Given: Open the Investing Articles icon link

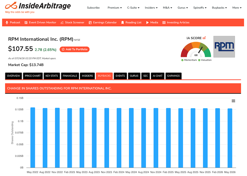Looking at the screenshot, I should point(164,23).
